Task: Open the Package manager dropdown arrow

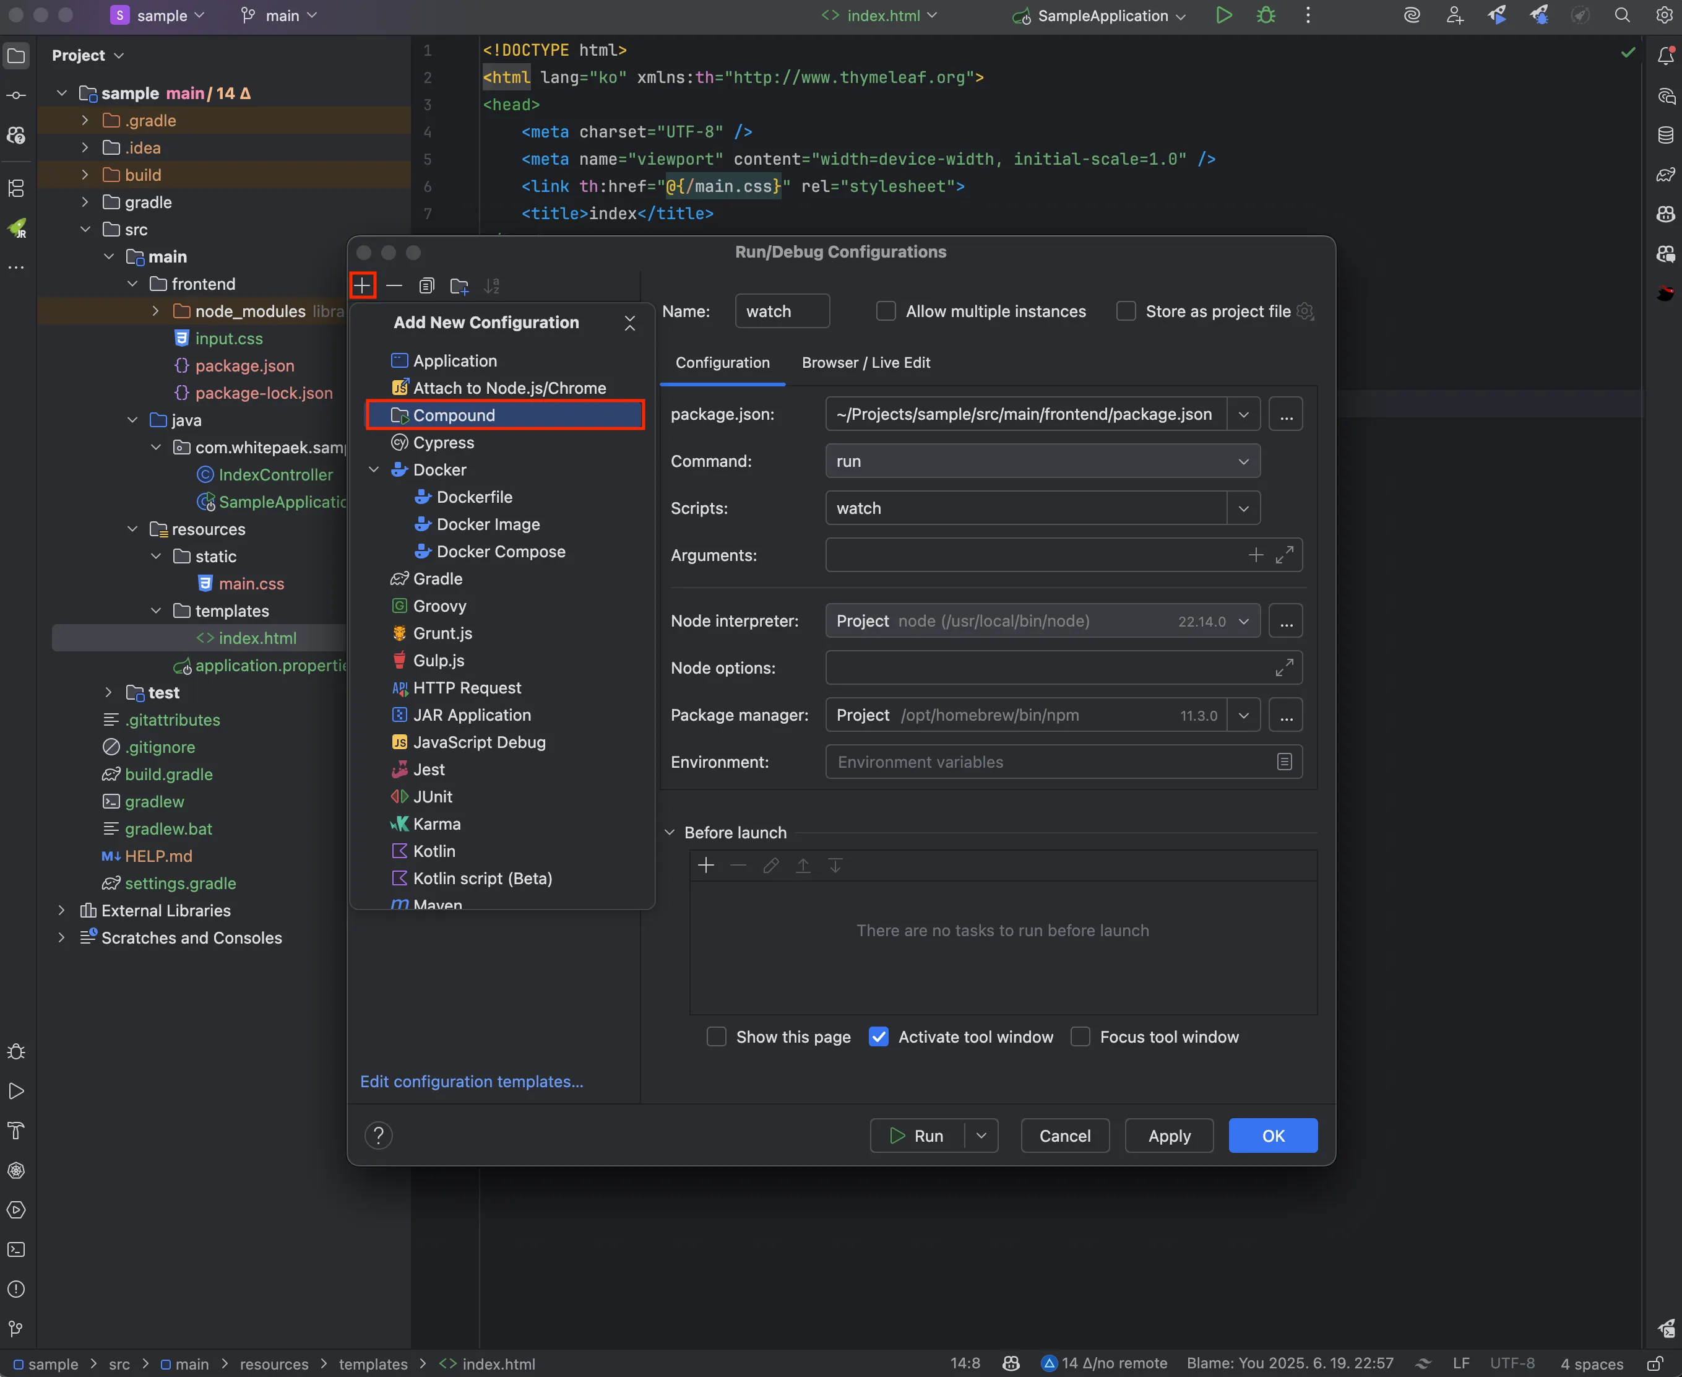Action: pos(1244,716)
